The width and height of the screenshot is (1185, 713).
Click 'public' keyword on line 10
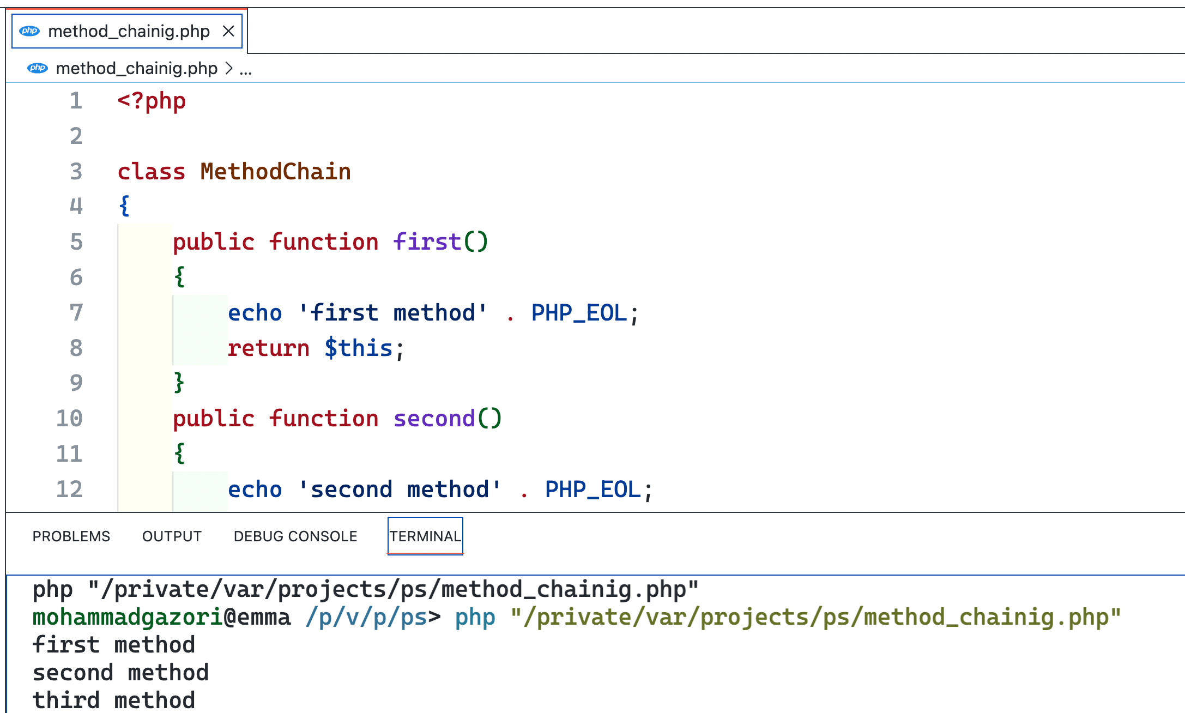click(214, 419)
